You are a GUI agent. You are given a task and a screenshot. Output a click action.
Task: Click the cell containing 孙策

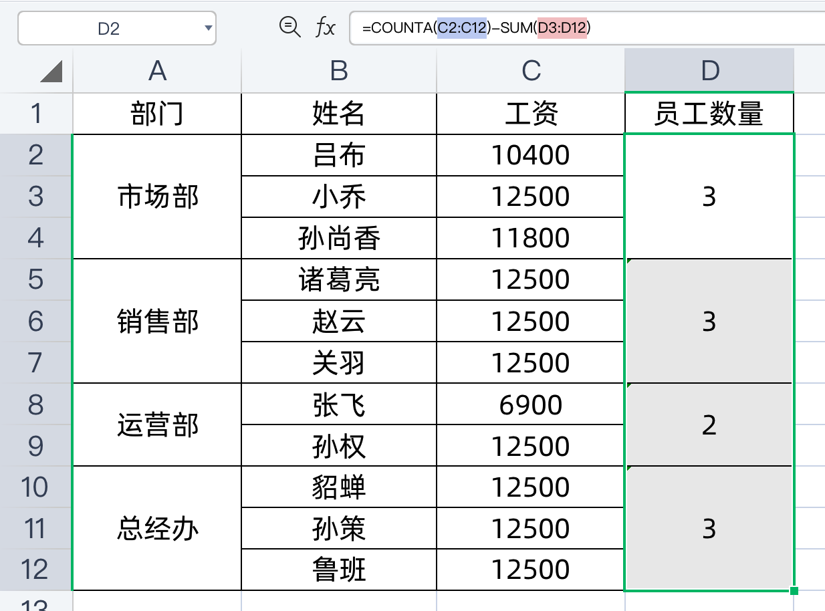[339, 528]
